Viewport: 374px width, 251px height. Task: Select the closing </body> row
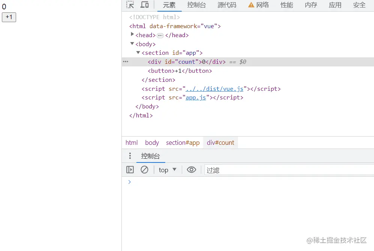pos(147,107)
